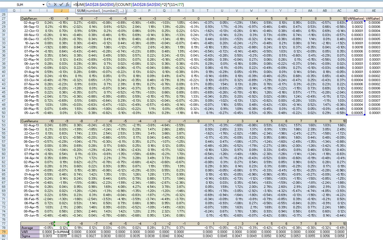The image size is (383, 240).
Task: Select row 52 header
Action: [4, 121]
